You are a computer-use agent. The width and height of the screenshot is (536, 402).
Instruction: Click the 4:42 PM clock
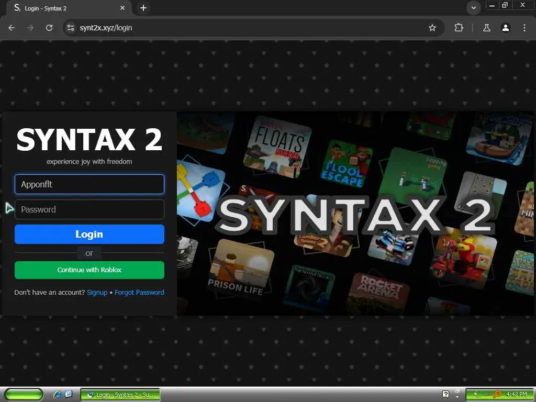[517, 395]
